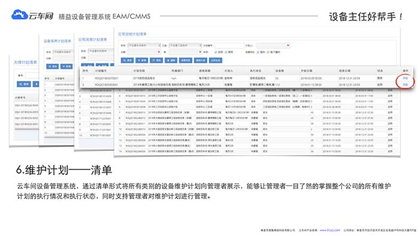Toggle the 禁用 status checkbox

point(226,52)
